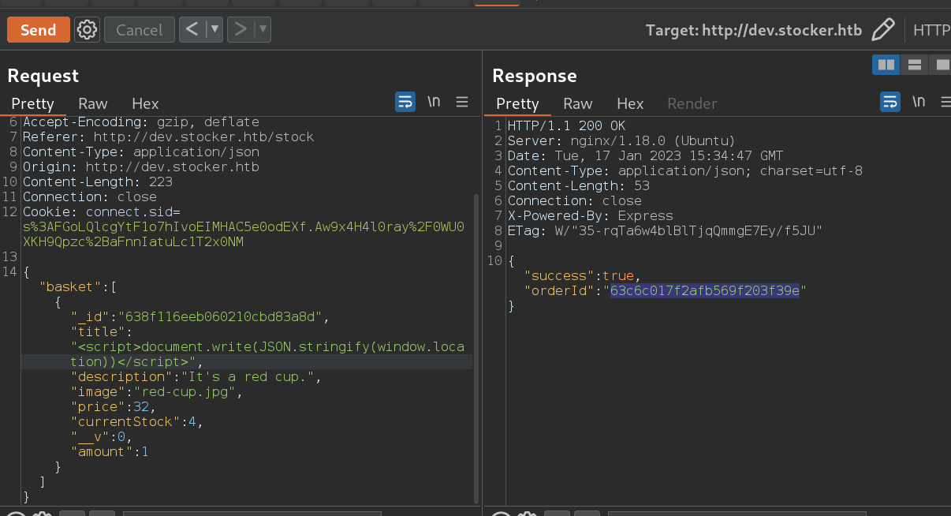This screenshot has height=516, width=951.
Task: Toggle non-printable \n characters in Request
Action: coord(434,102)
